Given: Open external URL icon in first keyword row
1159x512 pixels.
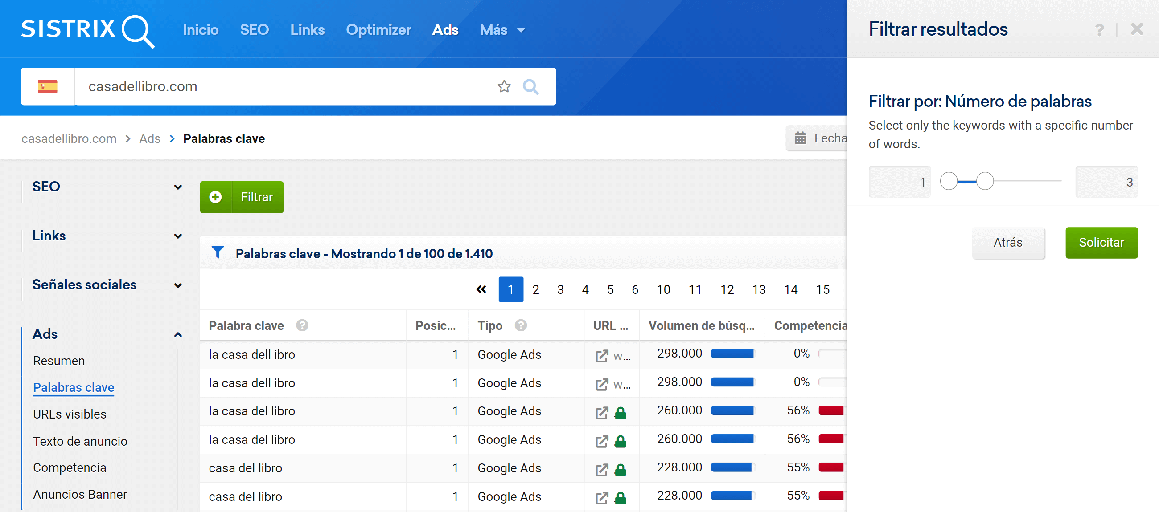Looking at the screenshot, I should click(x=601, y=356).
